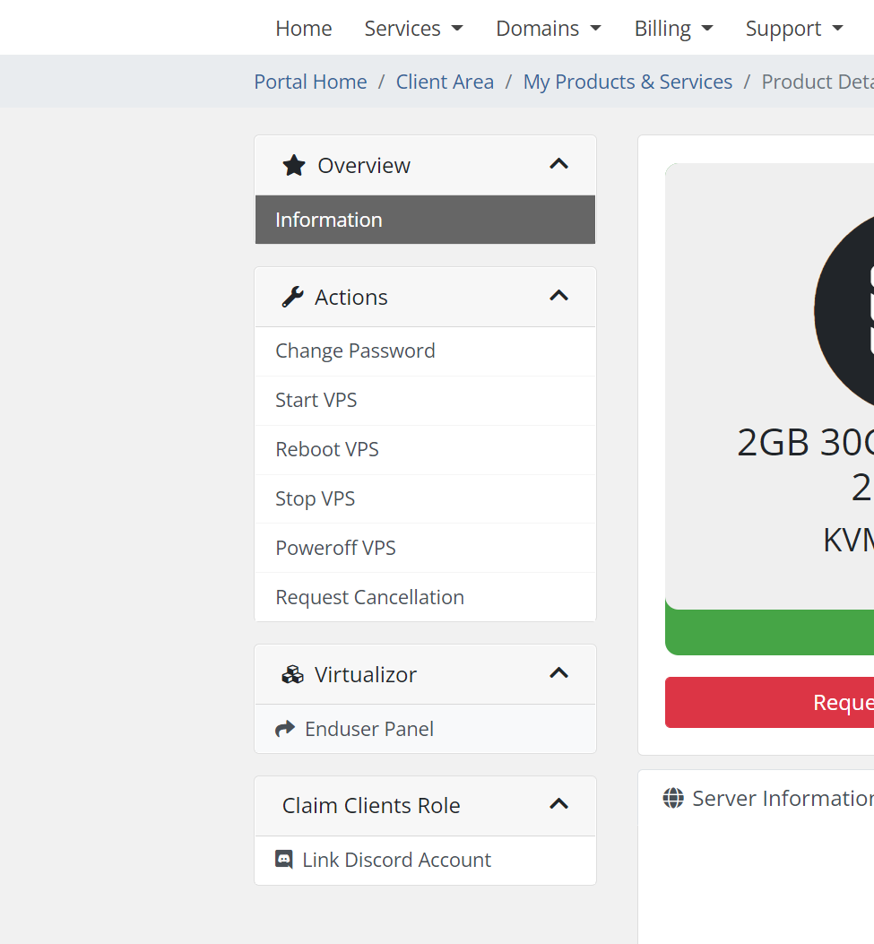Open the Services dropdown menu
This screenshot has height=944, width=874.
click(413, 29)
